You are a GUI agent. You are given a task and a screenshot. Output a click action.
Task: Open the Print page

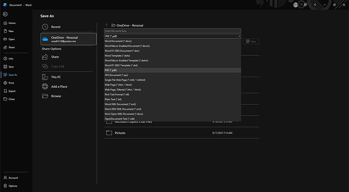(9, 83)
